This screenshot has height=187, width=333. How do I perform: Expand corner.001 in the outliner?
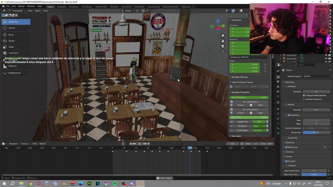[281, 55]
